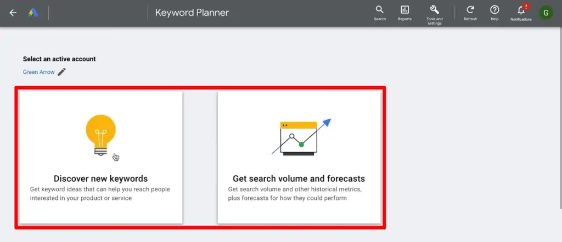Click 'Get keyword ideas that can help' description

click(100, 193)
